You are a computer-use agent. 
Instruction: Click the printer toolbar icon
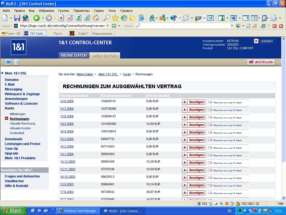[x=198, y=18]
